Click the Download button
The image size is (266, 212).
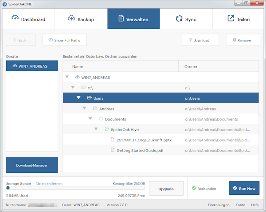[x=200, y=40]
